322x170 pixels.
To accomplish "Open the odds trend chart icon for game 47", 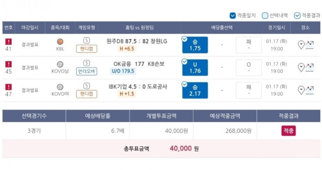I will pos(310,90).
